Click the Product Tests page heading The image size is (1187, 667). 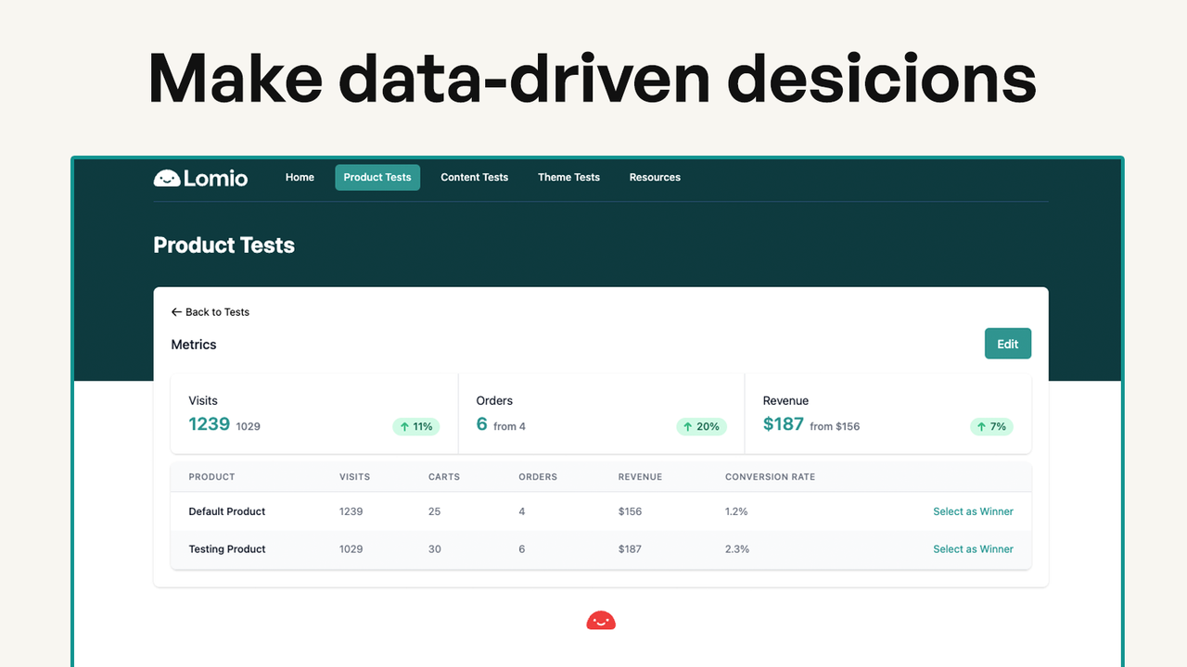pyautogui.click(x=223, y=245)
